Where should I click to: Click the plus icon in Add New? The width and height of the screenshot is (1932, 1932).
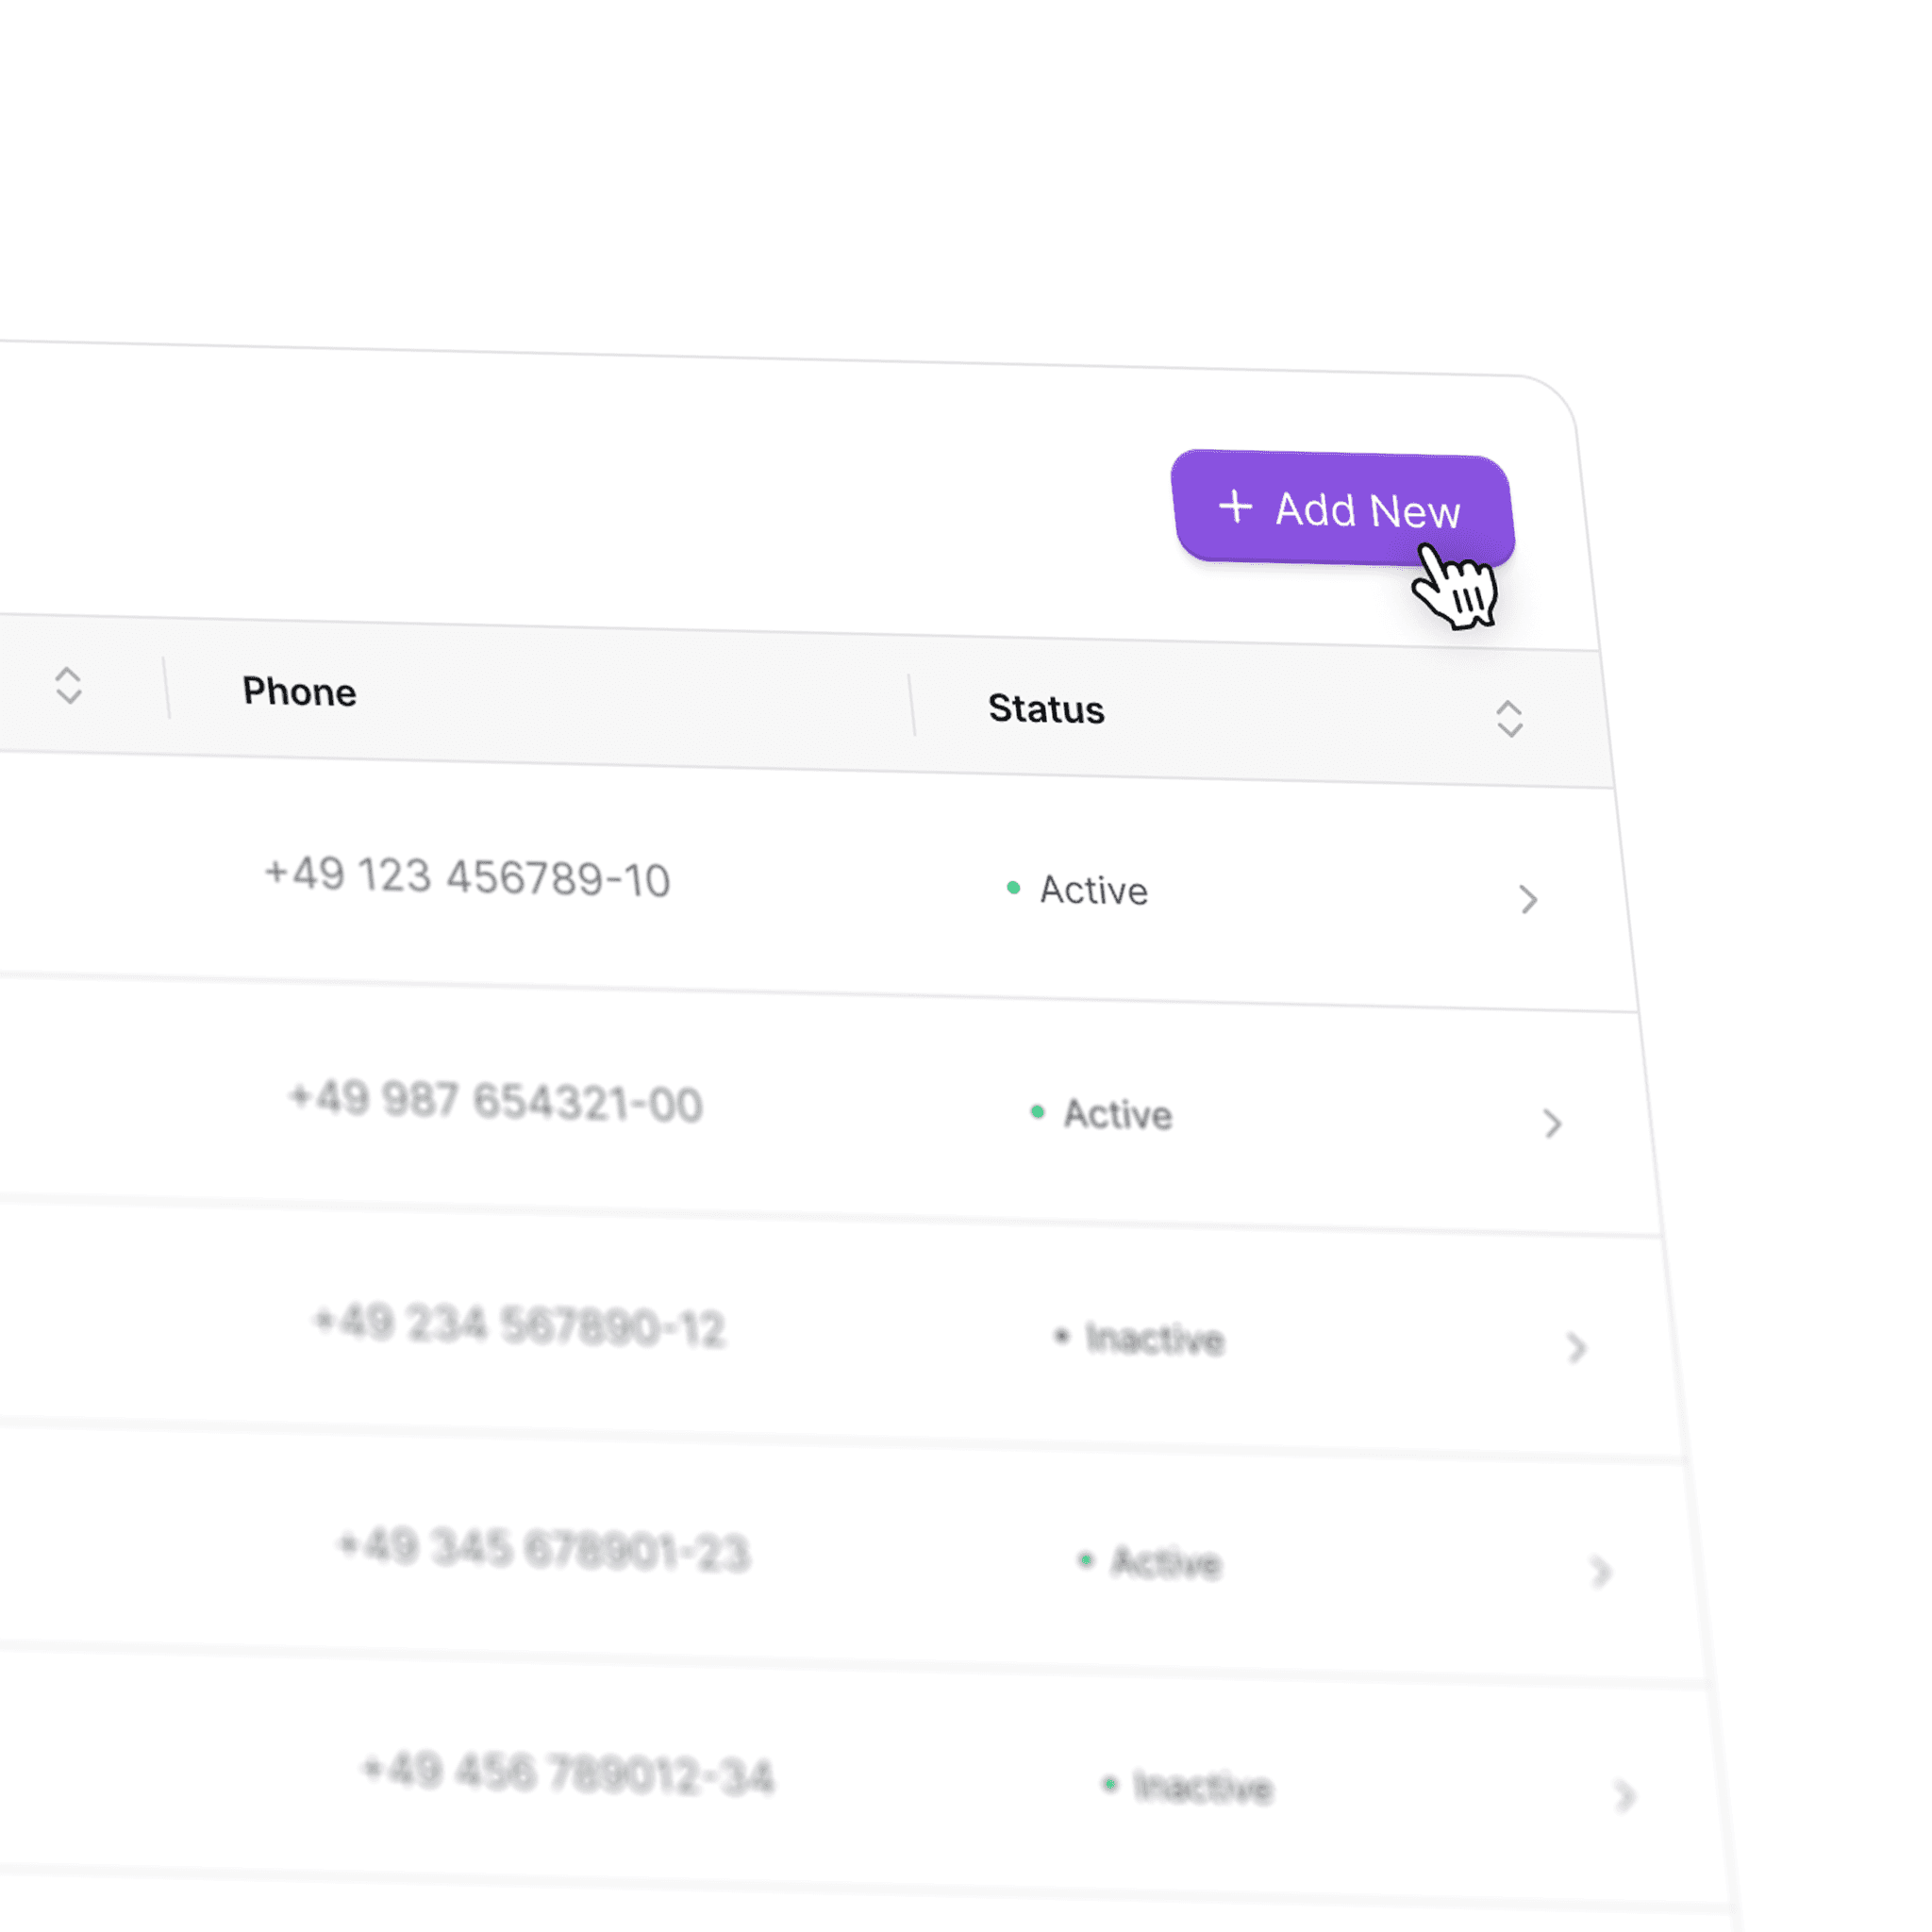point(1235,506)
